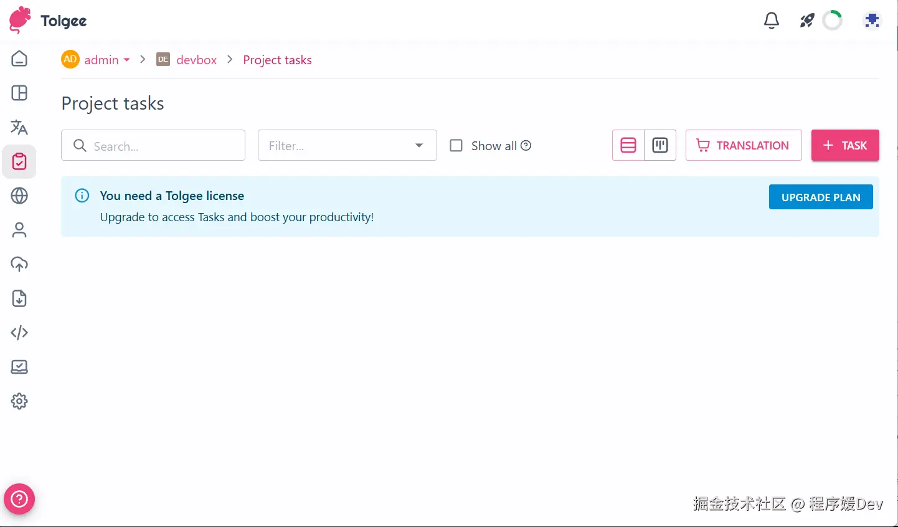Toggle the Show all checkbox
This screenshot has width=898, height=527.
point(456,145)
